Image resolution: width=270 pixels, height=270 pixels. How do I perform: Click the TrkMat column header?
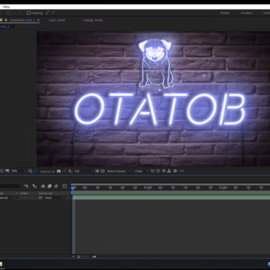pos(24,193)
